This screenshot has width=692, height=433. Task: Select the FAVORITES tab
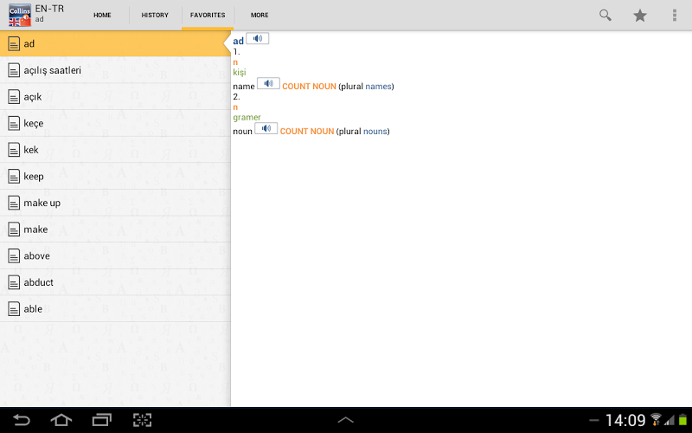coord(208,15)
